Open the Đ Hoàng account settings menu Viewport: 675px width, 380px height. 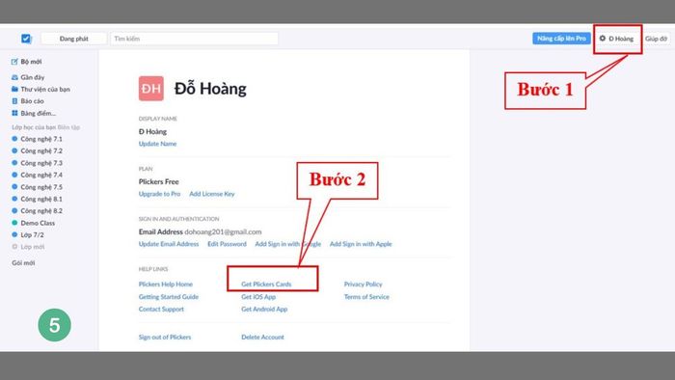coord(617,39)
